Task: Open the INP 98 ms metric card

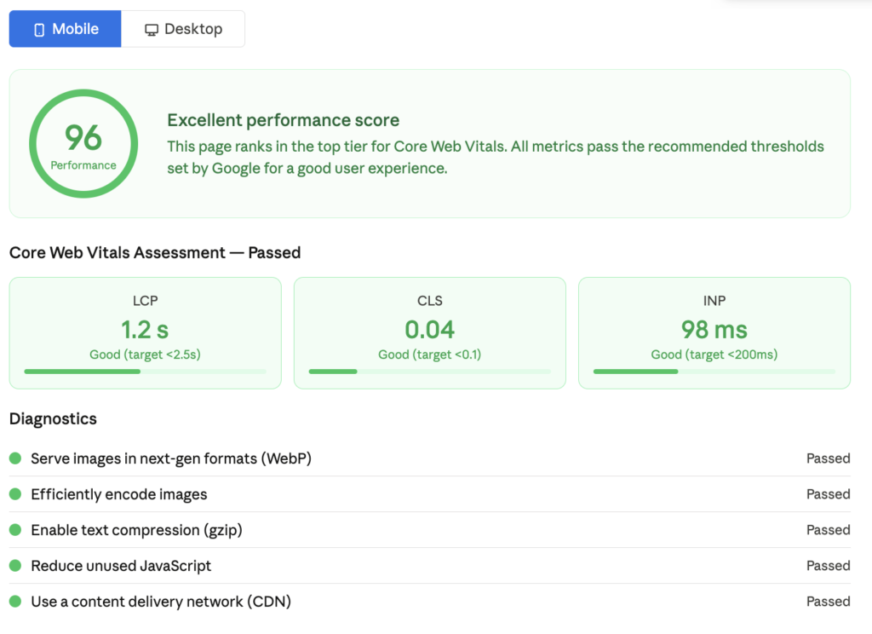Action: [714, 333]
